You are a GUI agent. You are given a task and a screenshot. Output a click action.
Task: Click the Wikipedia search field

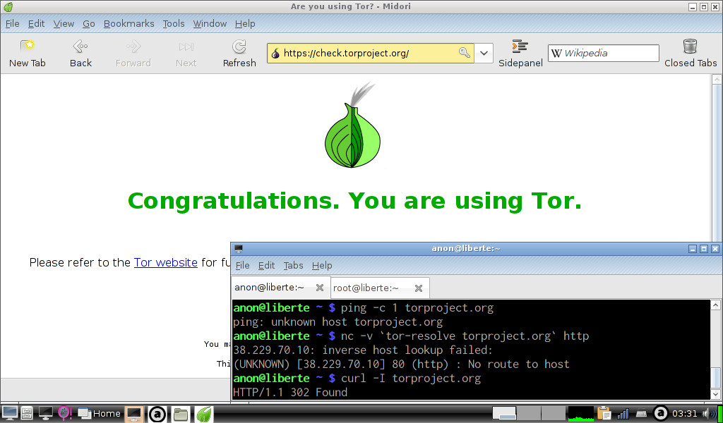coord(604,54)
